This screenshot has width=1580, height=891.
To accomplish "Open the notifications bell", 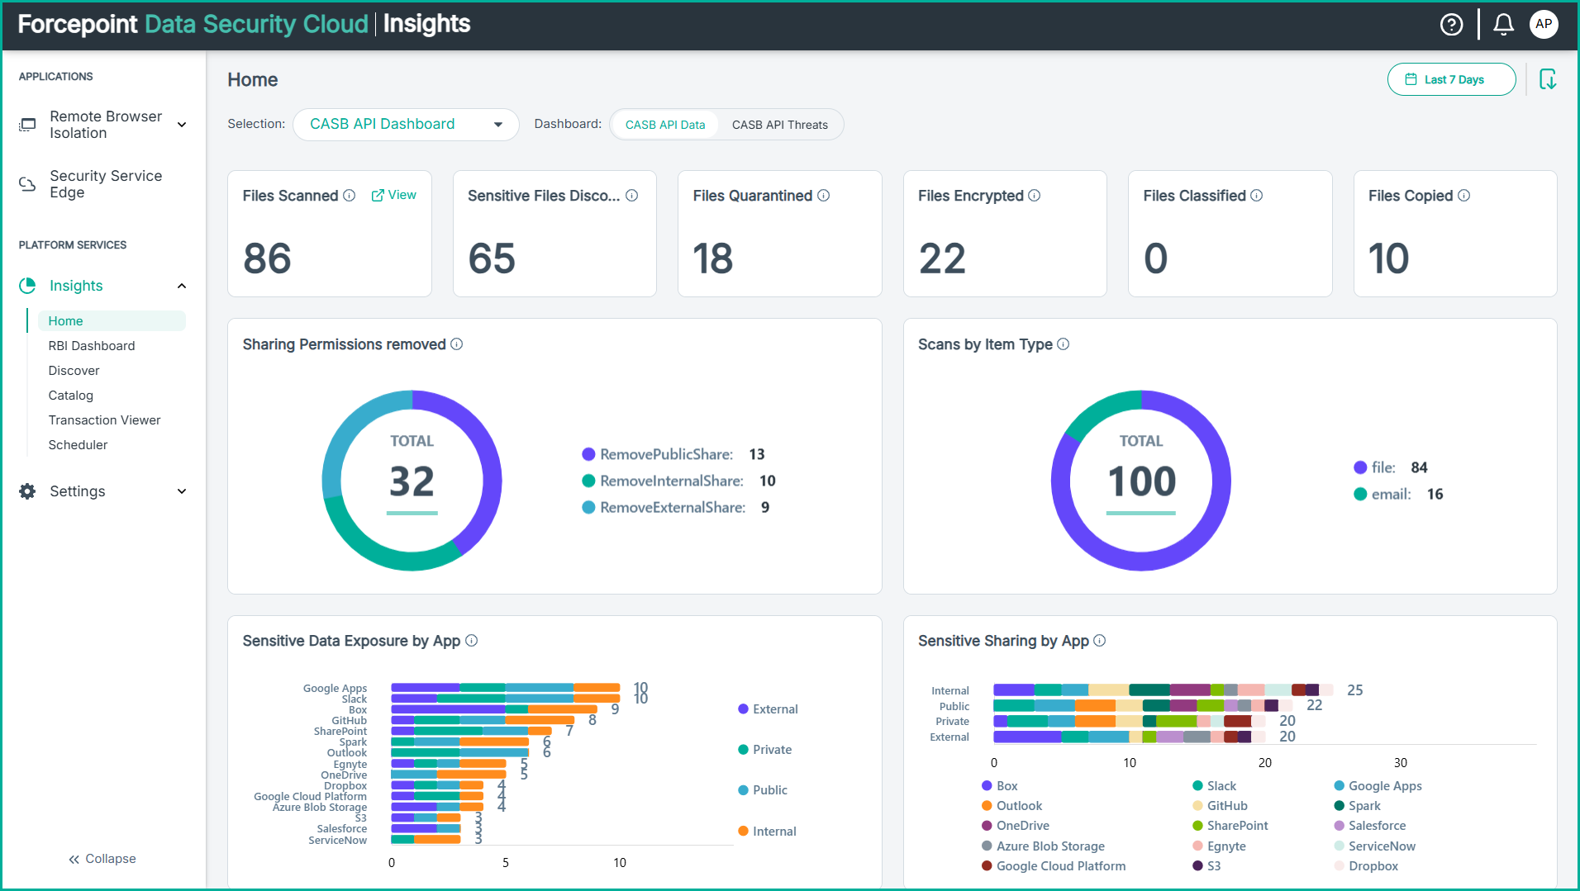I will click(x=1503, y=25).
